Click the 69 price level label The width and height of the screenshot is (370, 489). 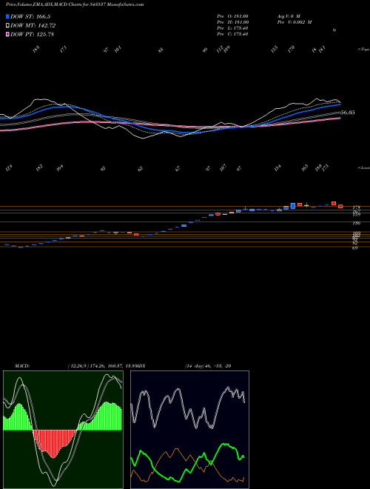coord(355,248)
